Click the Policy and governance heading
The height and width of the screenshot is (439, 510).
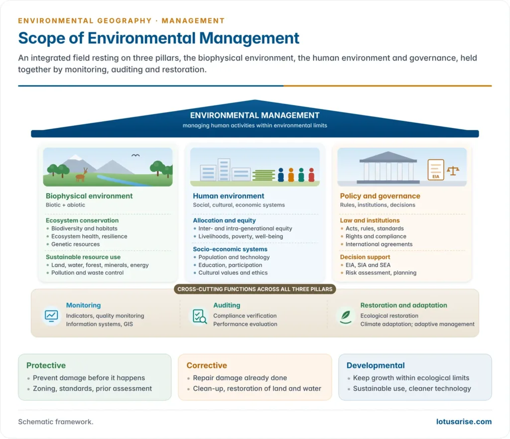point(380,196)
